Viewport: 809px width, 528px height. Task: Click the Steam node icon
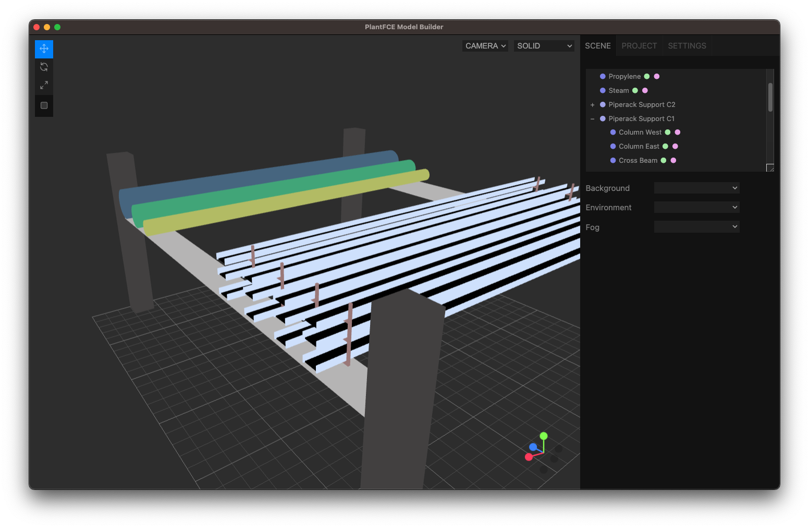coord(603,90)
